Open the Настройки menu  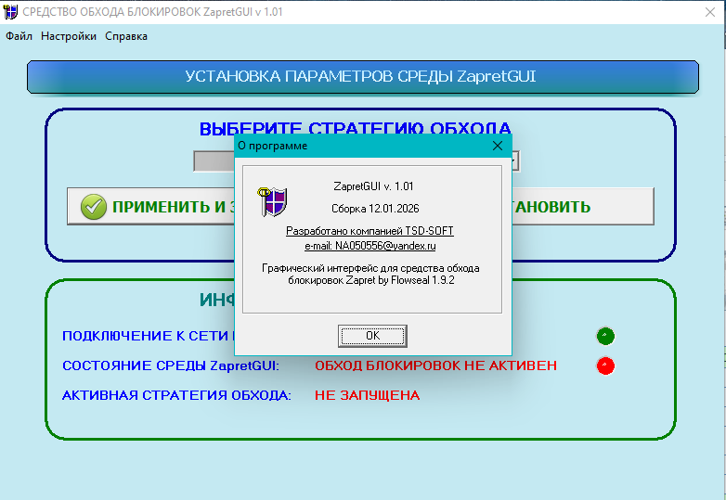pyautogui.click(x=69, y=36)
